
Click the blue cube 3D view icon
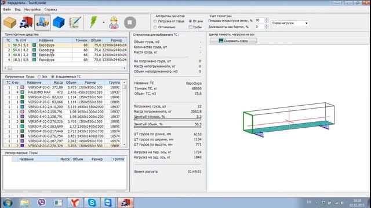59,23
